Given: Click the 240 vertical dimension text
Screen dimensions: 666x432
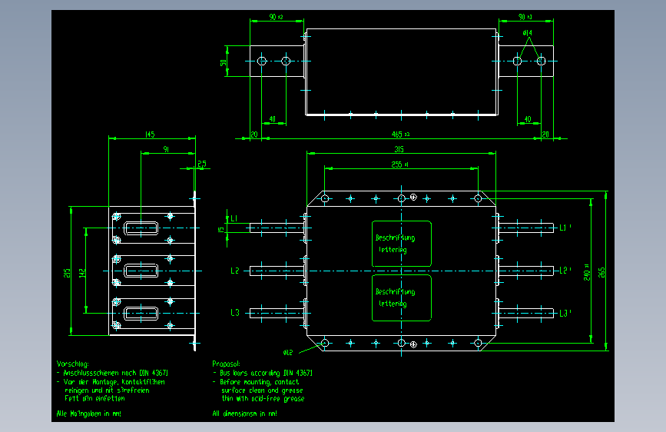Looking at the screenshot, I should tap(587, 272).
